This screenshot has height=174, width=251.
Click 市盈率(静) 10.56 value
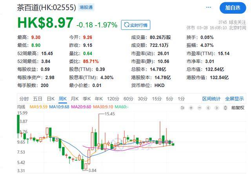(x=163, y=62)
